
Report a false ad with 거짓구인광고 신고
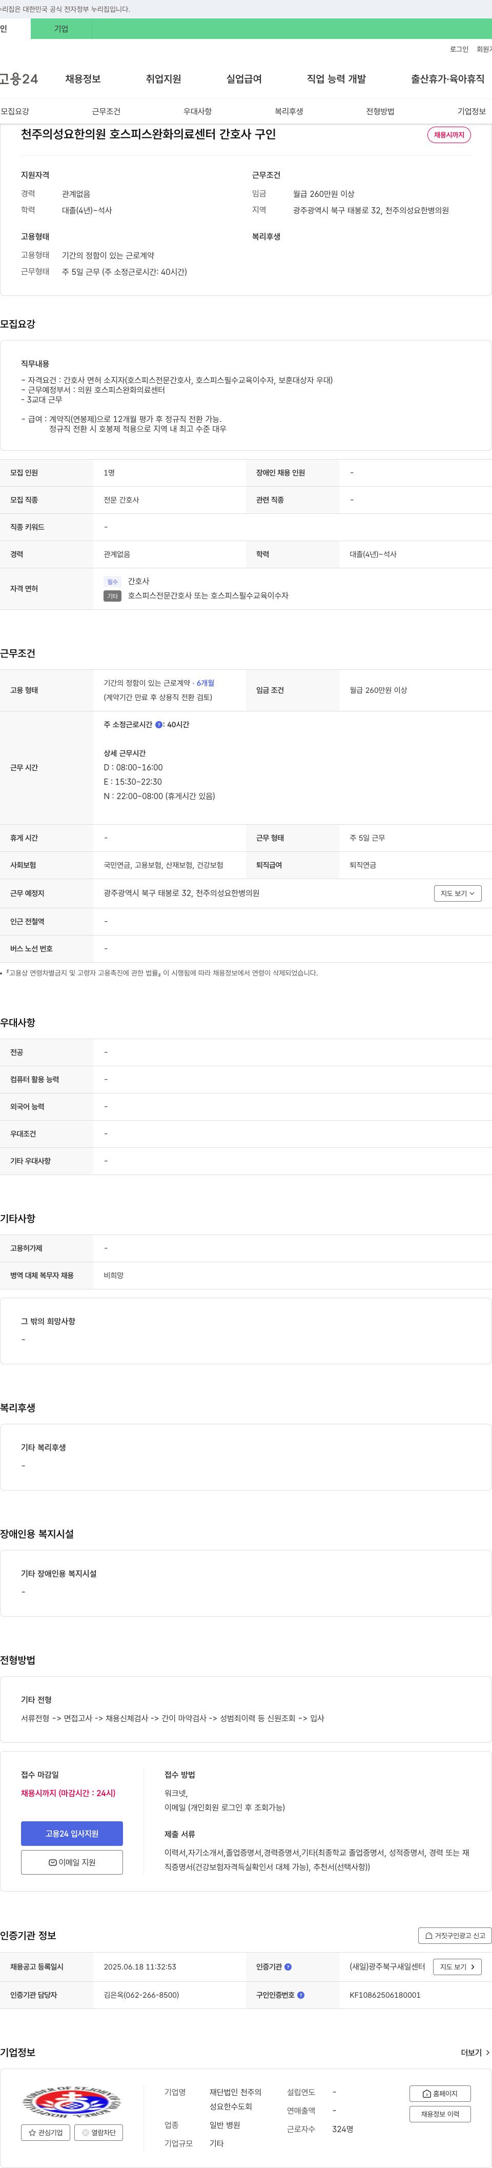(x=455, y=1935)
